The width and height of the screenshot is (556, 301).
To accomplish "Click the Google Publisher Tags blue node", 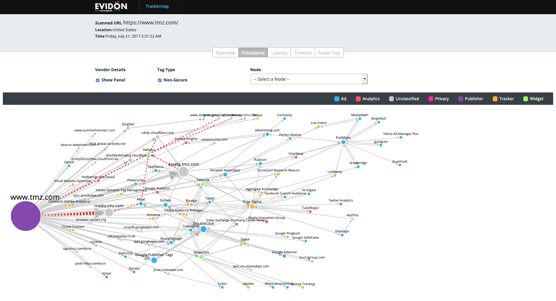I will point(154,260).
